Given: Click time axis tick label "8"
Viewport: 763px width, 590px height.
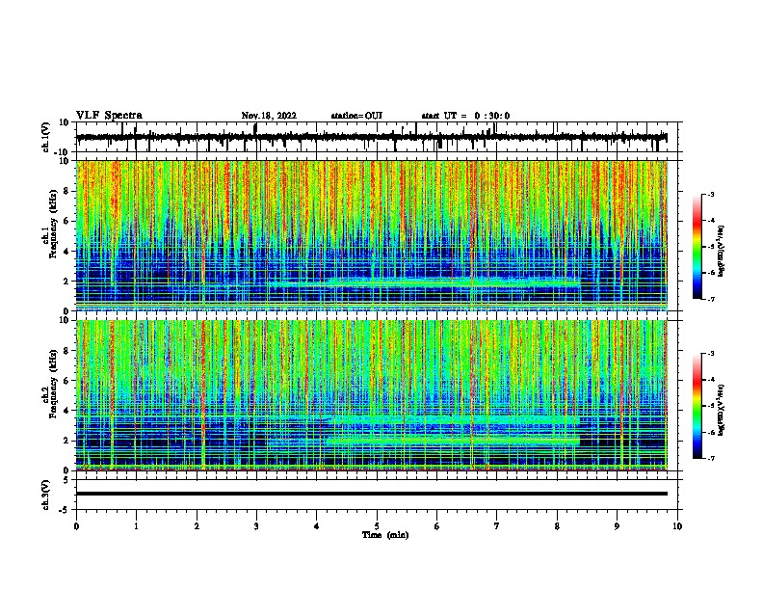Looking at the screenshot, I should [x=557, y=526].
